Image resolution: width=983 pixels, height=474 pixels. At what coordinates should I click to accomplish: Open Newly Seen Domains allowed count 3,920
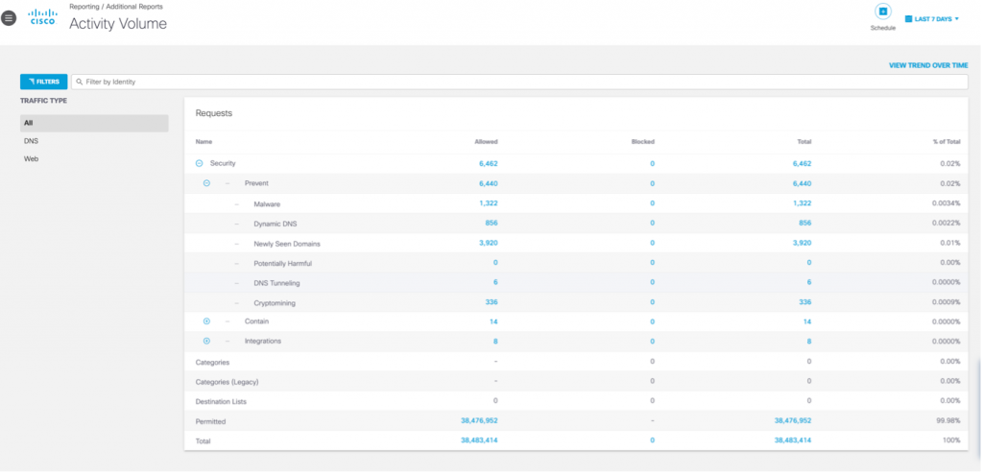488,243
